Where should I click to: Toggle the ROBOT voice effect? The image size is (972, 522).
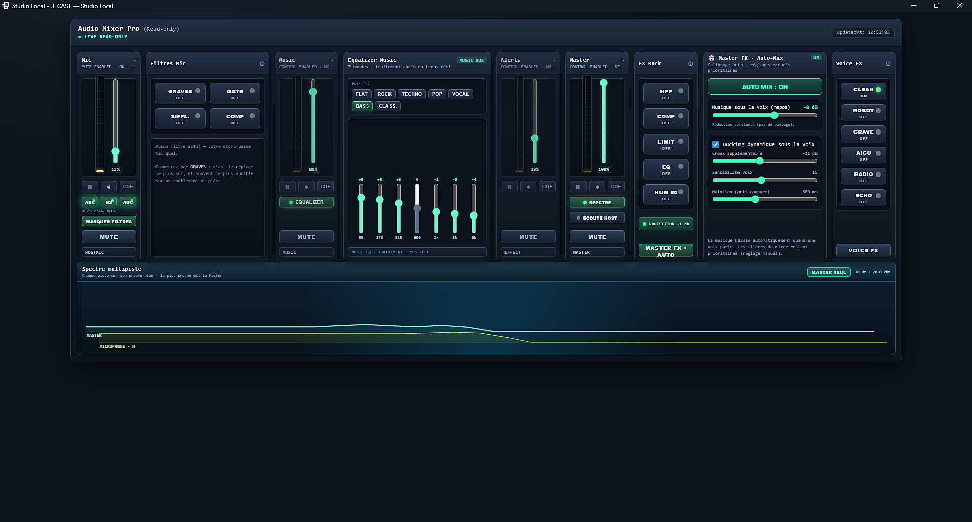point(864,113)
